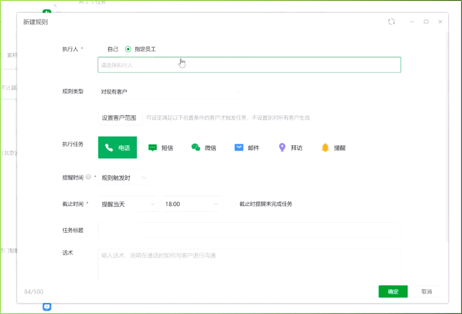Click the refresh icon in title bar
The height and width of the screenshot is (314, 462).
(391, 22)
